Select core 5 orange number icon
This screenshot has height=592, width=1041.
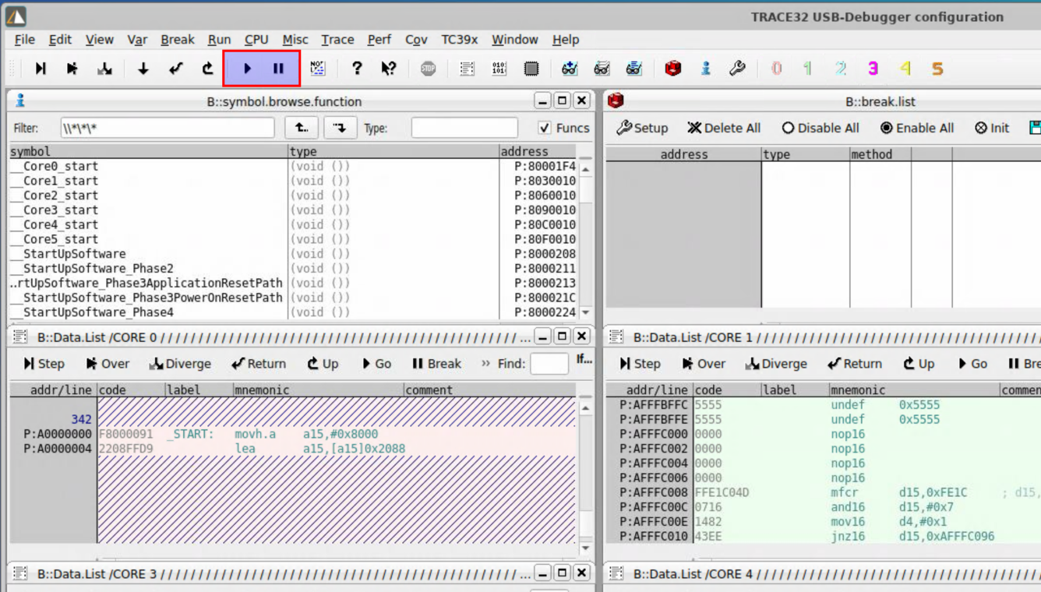tap(937, 69)
